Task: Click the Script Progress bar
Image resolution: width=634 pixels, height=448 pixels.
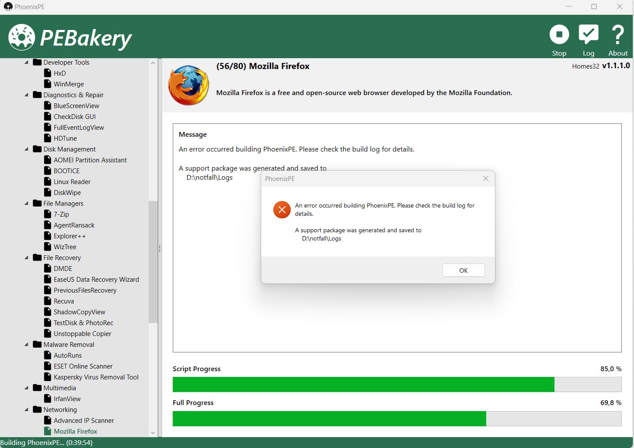Action: tap(397, 384)
